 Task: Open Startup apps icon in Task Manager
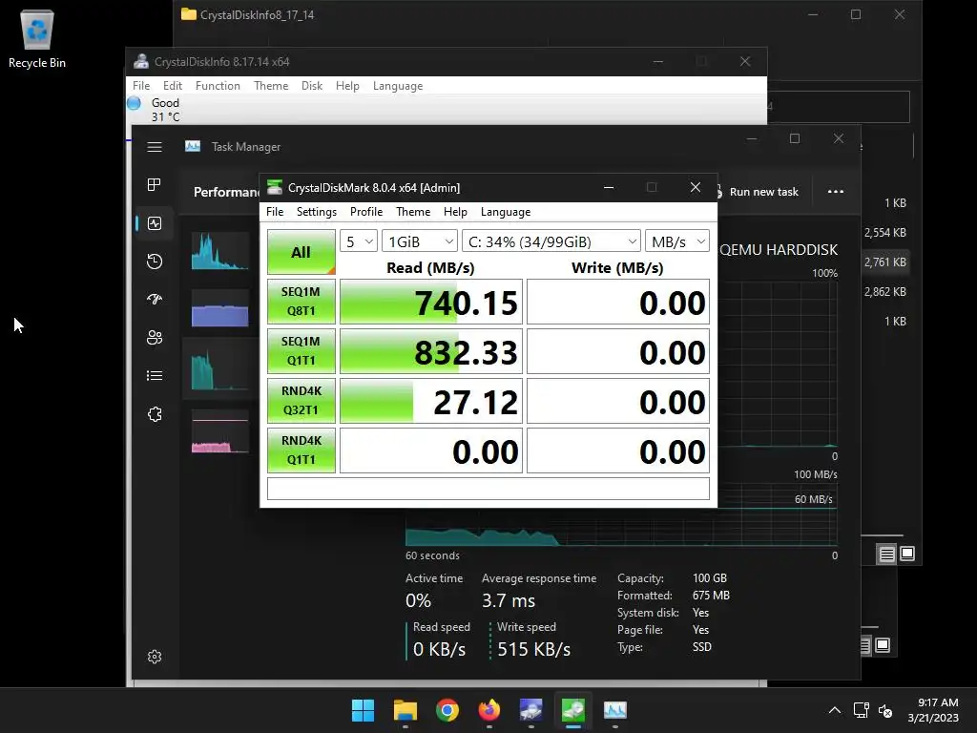tap(155, 299)
